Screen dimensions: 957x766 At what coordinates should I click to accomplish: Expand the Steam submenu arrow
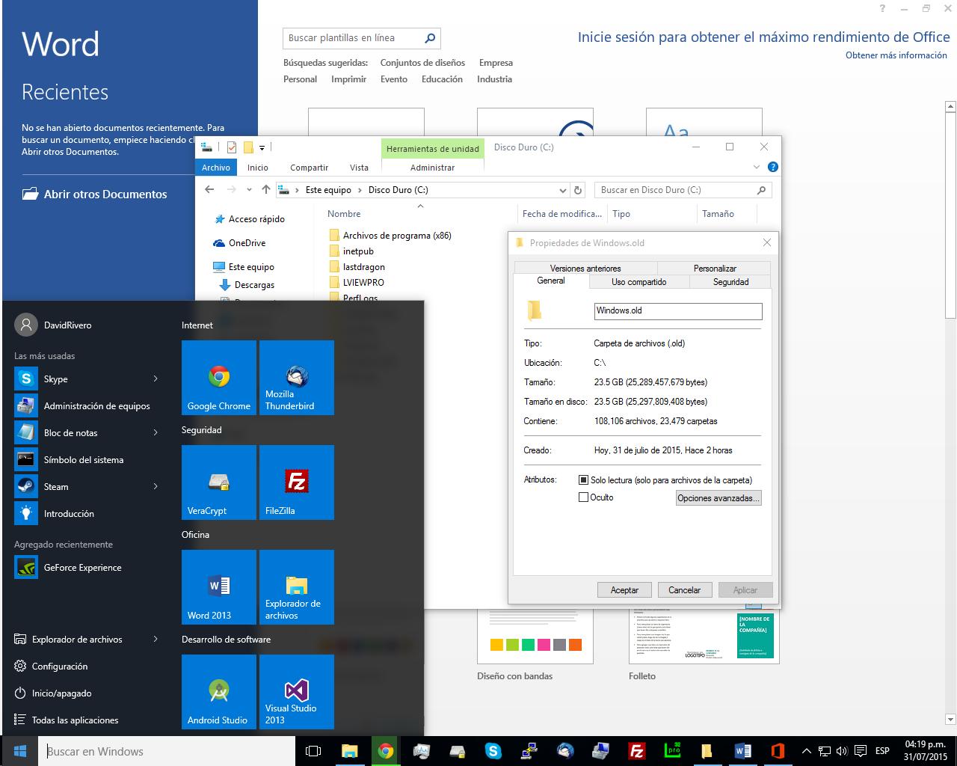[x=156, y=487]
